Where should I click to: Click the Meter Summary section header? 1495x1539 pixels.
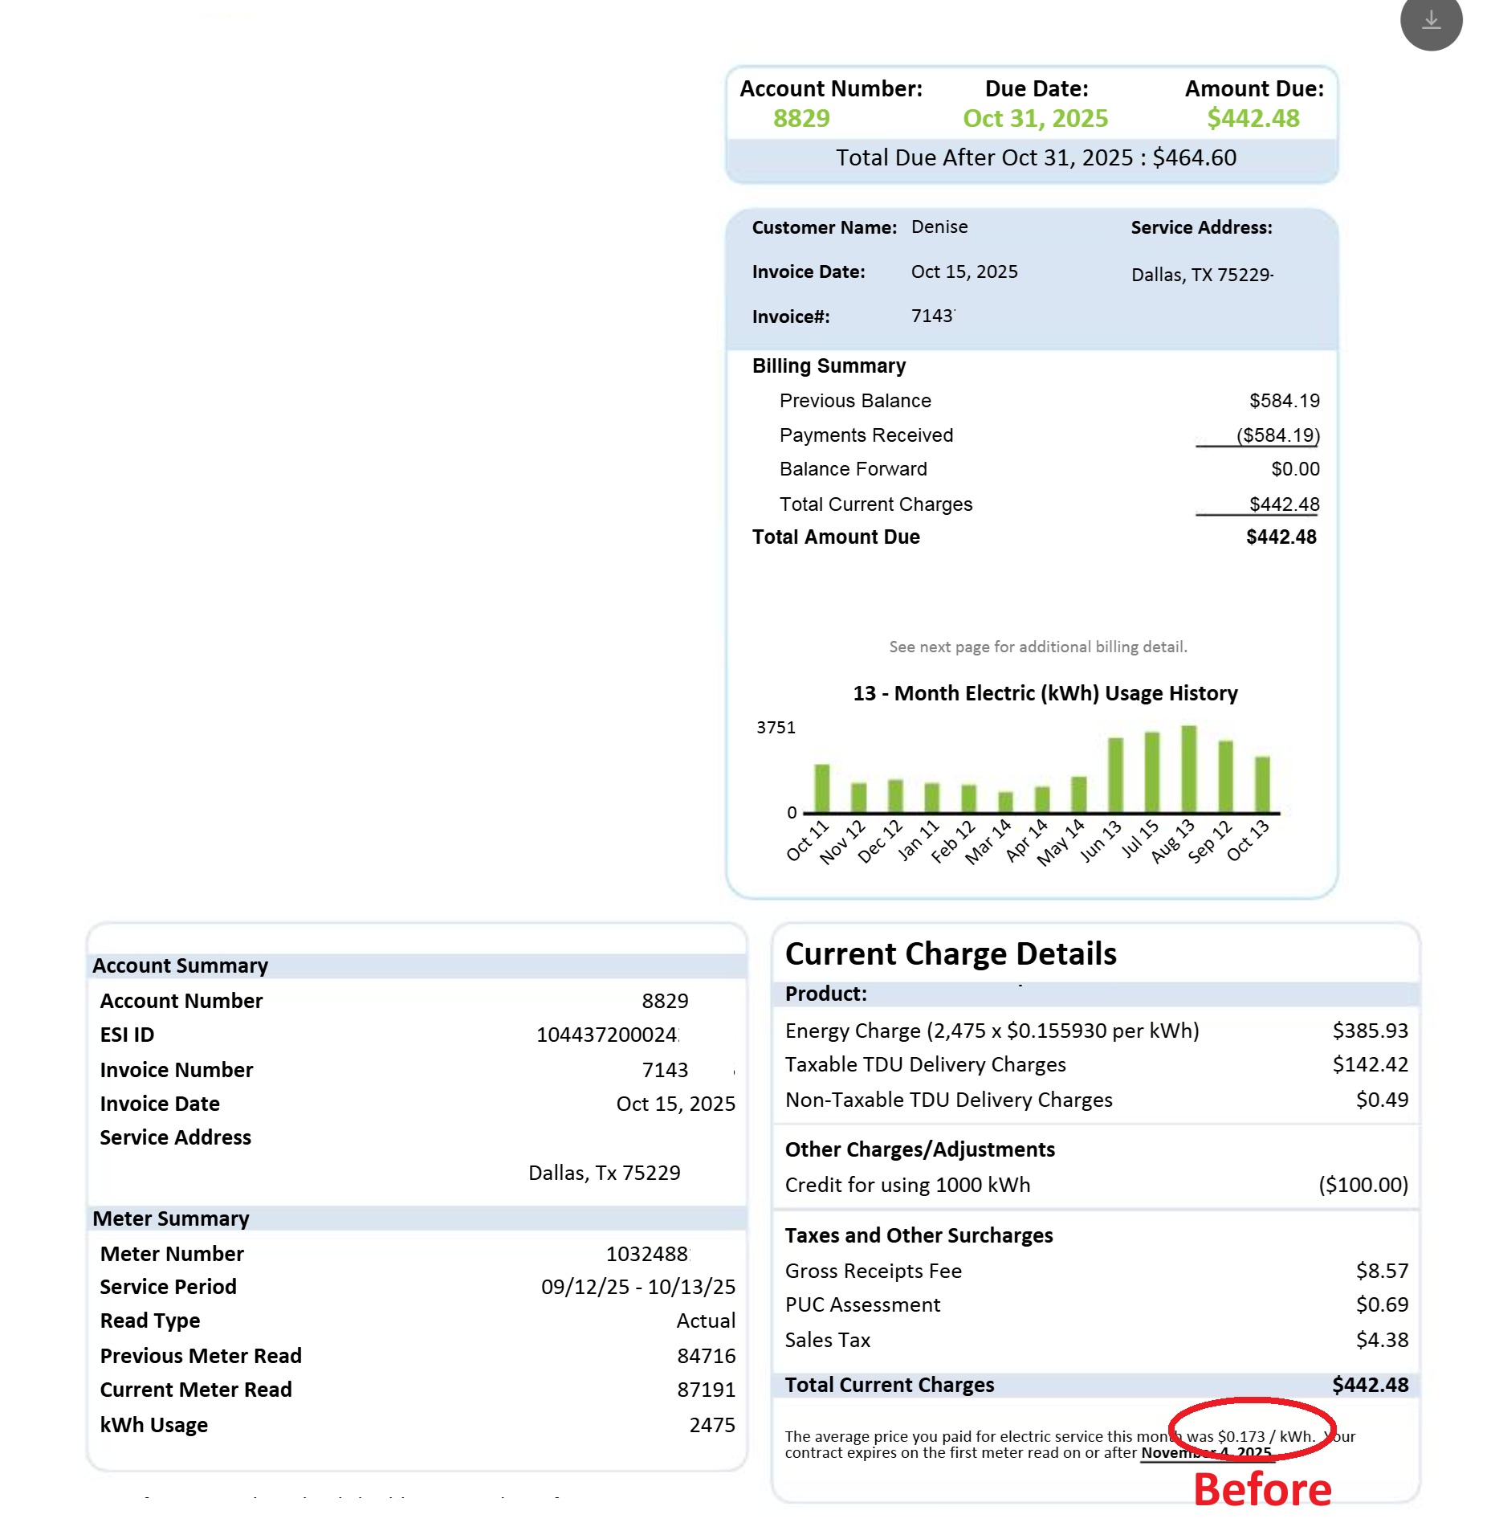tap(171, 1219)
